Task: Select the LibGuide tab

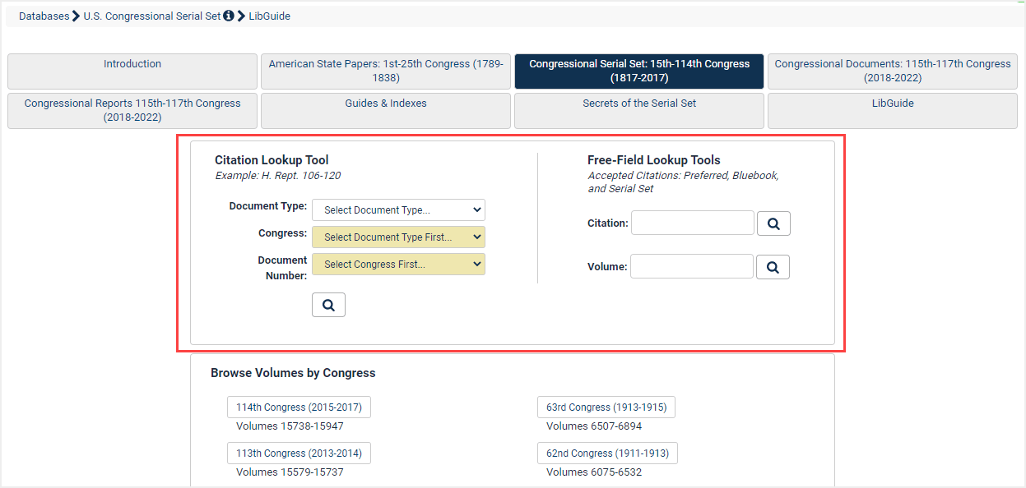Action: click(x=892, y=103)
